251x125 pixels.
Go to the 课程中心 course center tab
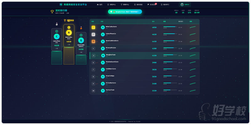(x=111, y=5)
